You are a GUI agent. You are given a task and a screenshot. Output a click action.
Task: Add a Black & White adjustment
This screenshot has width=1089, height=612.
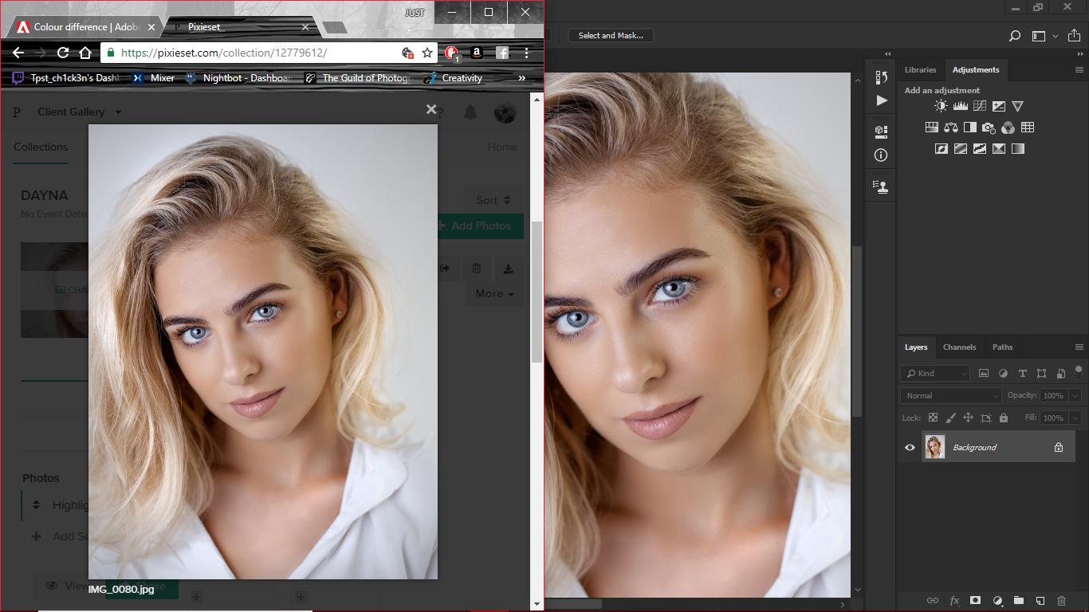coord(970,127)
